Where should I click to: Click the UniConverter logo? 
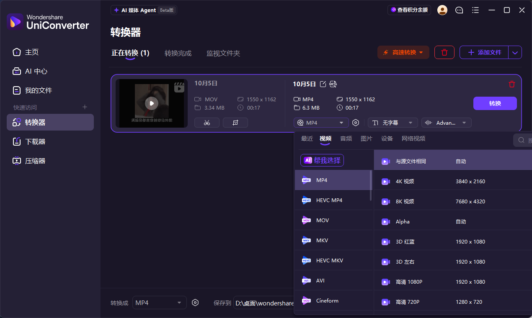(x=48, y=21)
